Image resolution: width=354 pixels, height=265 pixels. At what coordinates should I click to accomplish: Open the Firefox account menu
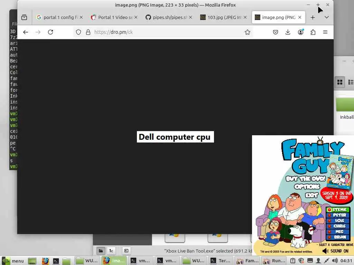click(x=300, y=32)
